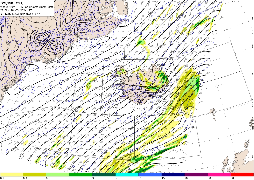Click the "25W" longitude label
Viewport: 254px width, 180px height.
(x=115, y=1)
